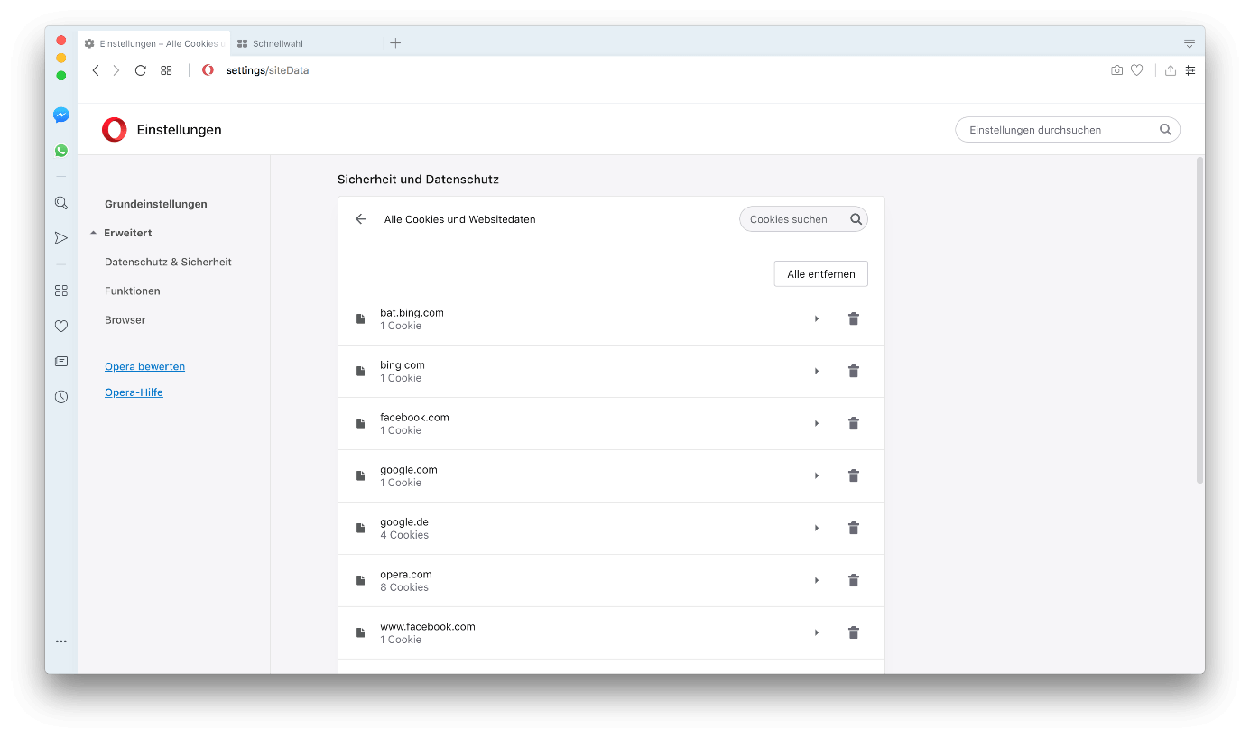Click the sidebar search magnifier icon
The height and width of the screenshot is (738, 1250).
click(x=61, y=203)
